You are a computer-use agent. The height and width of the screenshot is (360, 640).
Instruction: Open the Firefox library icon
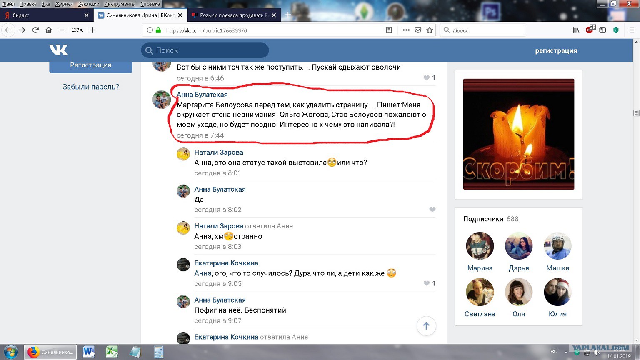(x=576, y=30)
